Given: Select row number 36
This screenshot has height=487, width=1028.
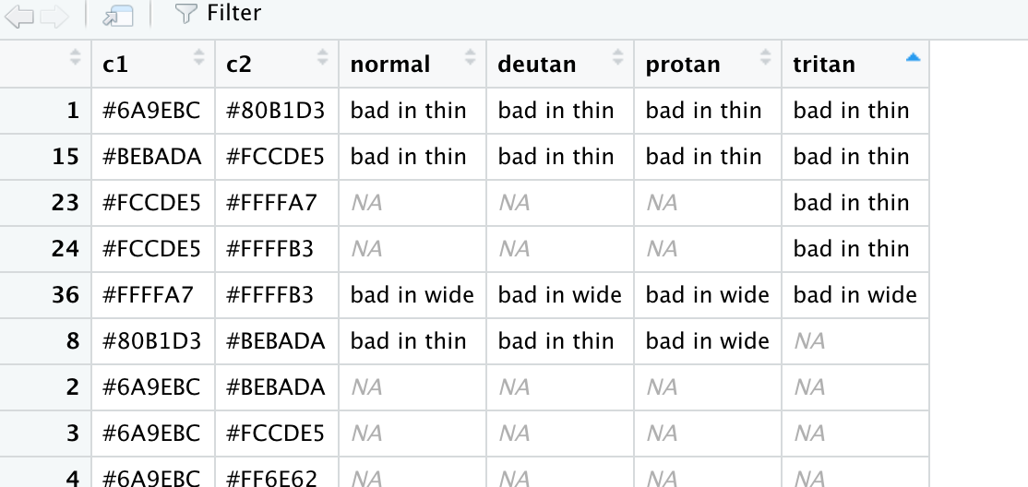Looking at the screenshot, I should tap(65, 295).
